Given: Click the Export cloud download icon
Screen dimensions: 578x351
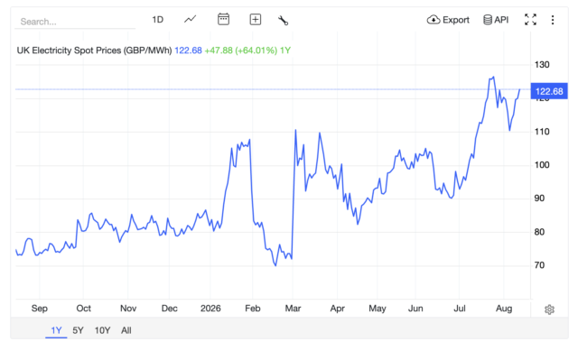Looking at the screenshot, I should 433,20.
